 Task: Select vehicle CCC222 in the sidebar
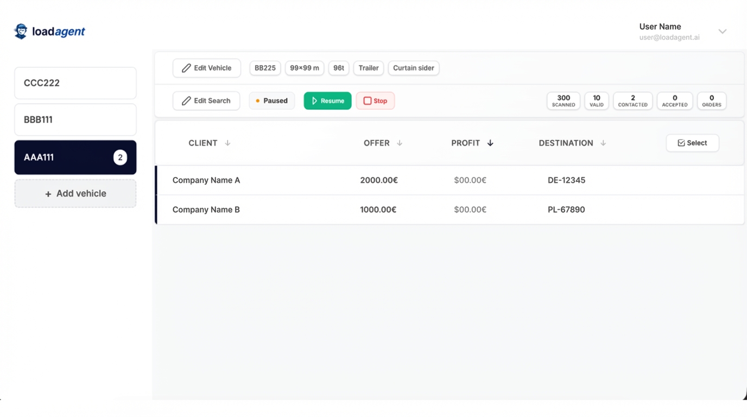point(75,83)
